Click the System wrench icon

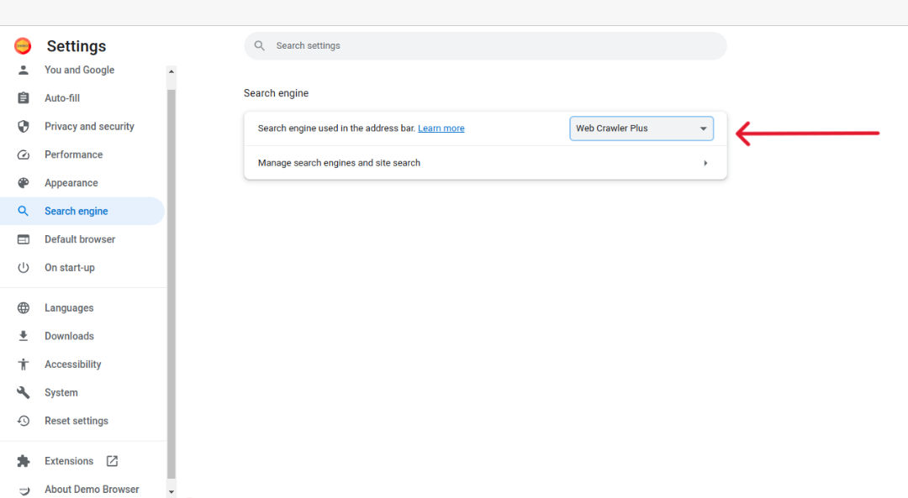point(24,392)
